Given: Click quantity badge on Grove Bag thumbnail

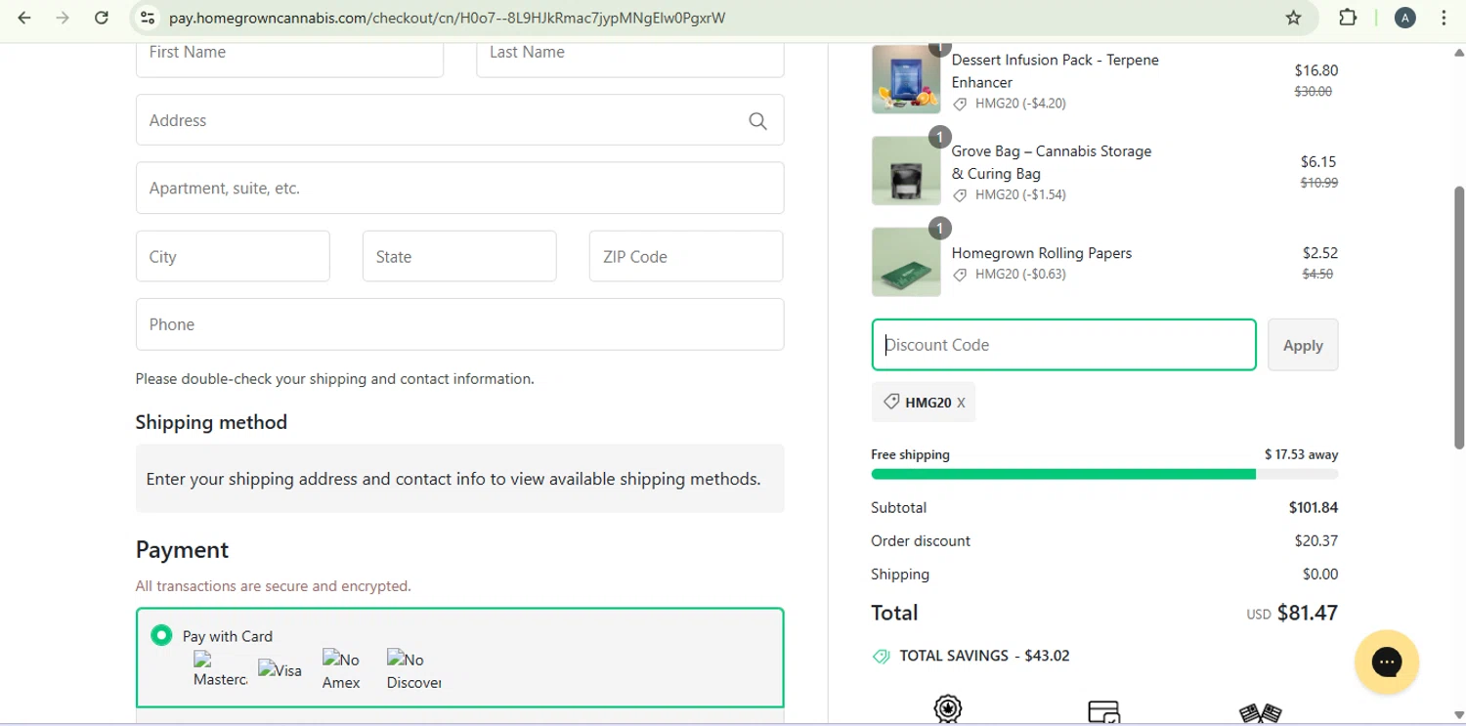Looking at the screenshot, I should [939, 137].
